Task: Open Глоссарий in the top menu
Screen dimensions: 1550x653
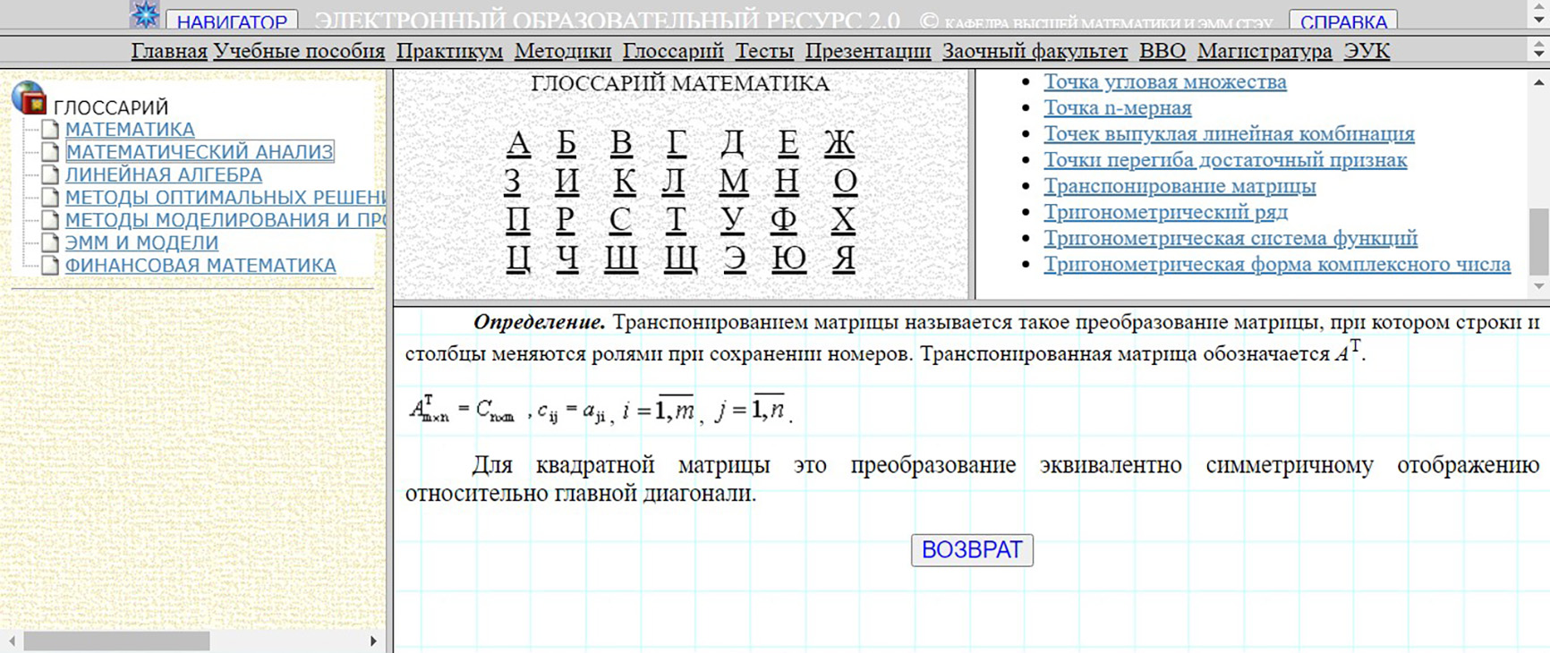Action: 672,51
